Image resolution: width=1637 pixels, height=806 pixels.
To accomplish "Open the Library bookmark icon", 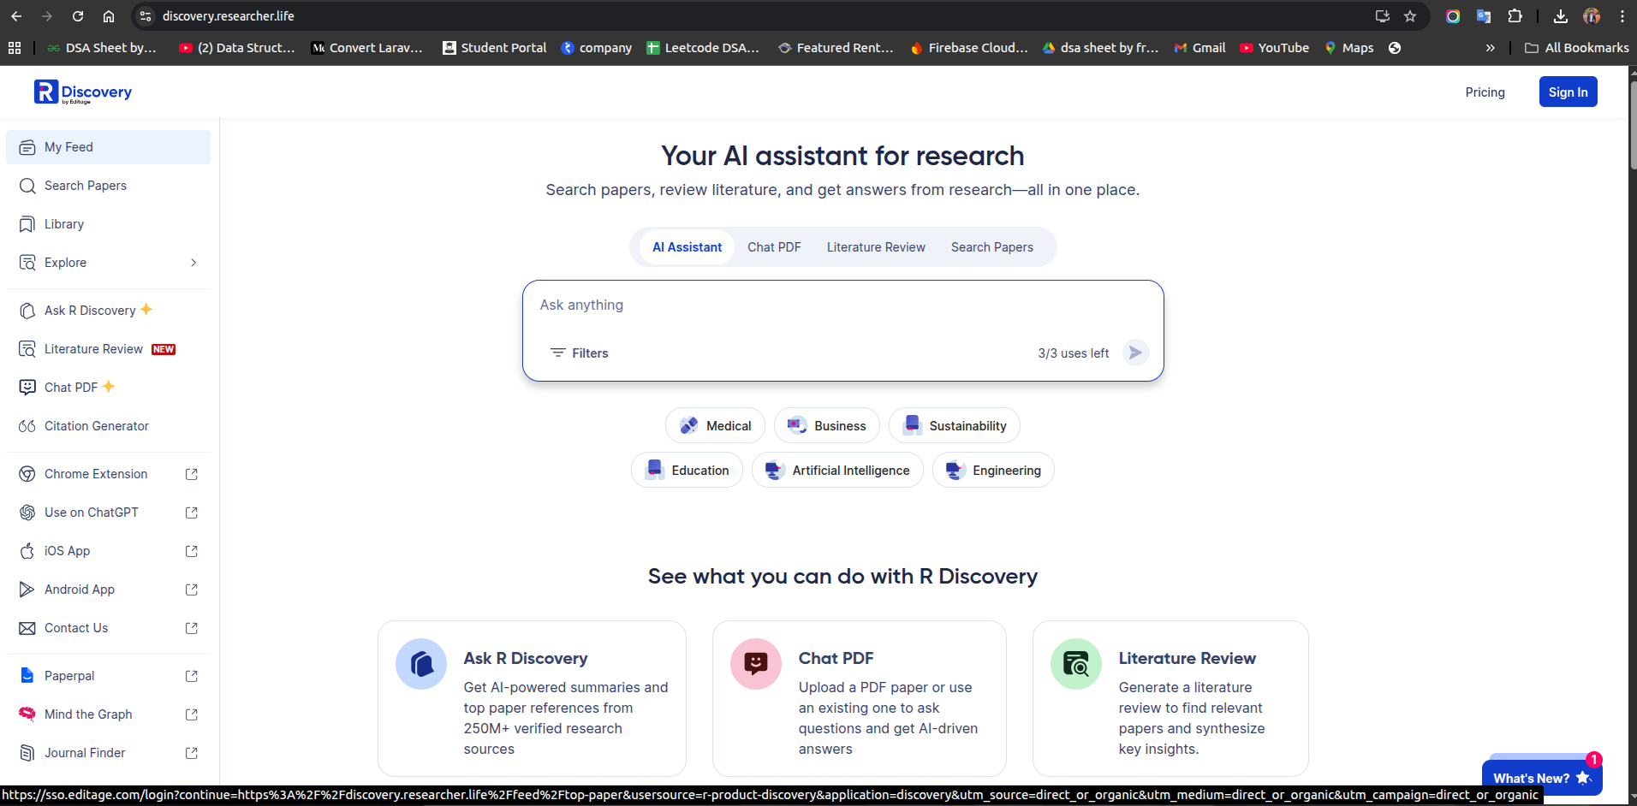I will (27, 224).
